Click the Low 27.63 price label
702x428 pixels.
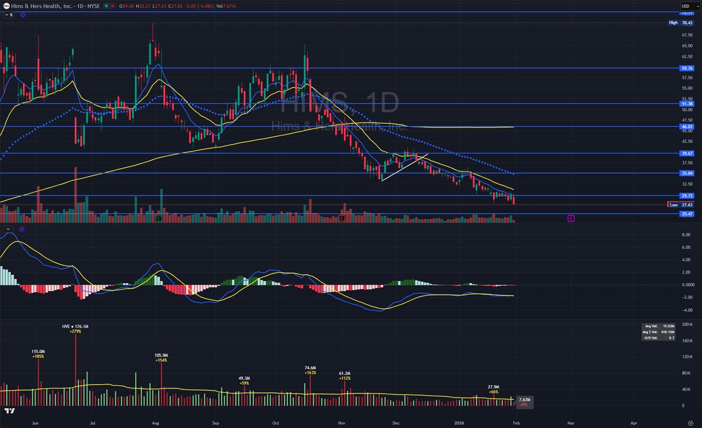(682, 205)
